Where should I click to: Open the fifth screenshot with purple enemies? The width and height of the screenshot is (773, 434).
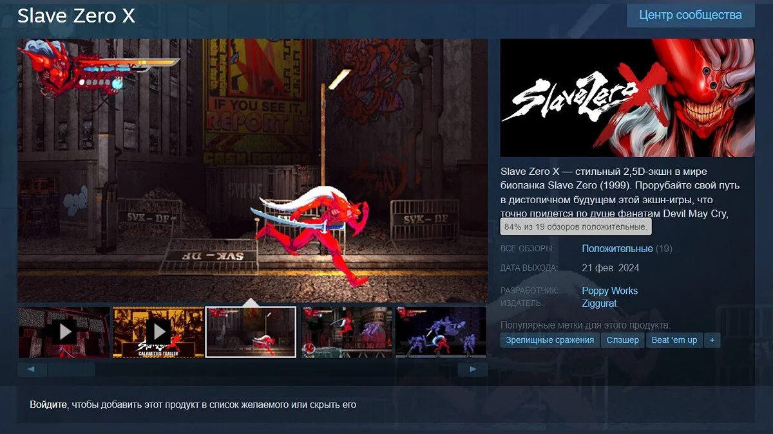coord(441,332)
